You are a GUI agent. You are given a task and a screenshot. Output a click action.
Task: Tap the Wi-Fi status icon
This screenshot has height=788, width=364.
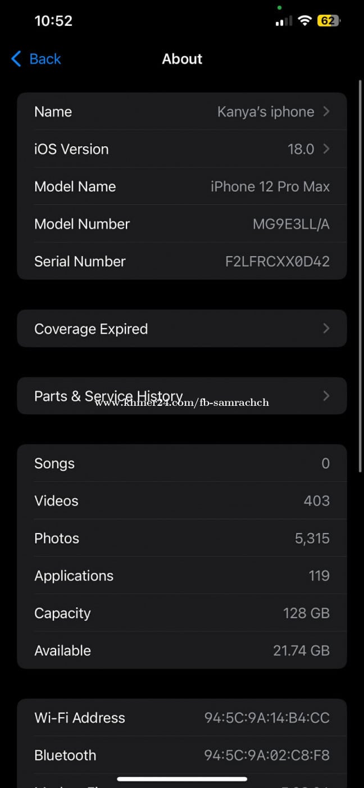point(304,21)
